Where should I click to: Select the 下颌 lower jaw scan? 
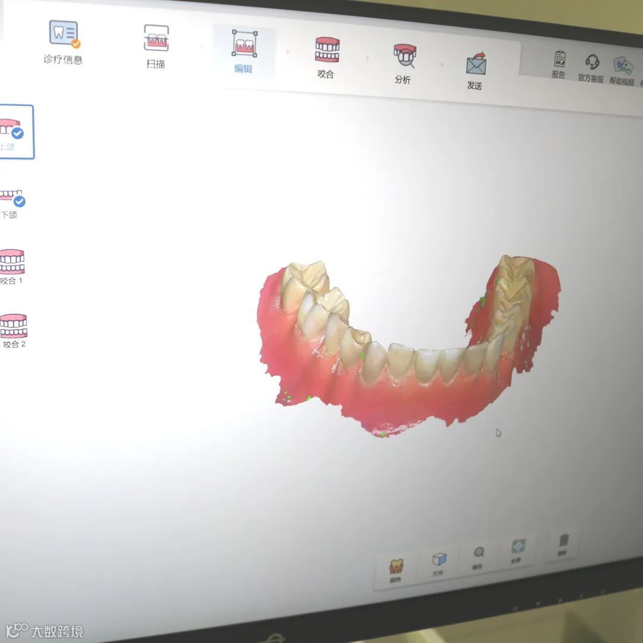[x=13, y=204]
